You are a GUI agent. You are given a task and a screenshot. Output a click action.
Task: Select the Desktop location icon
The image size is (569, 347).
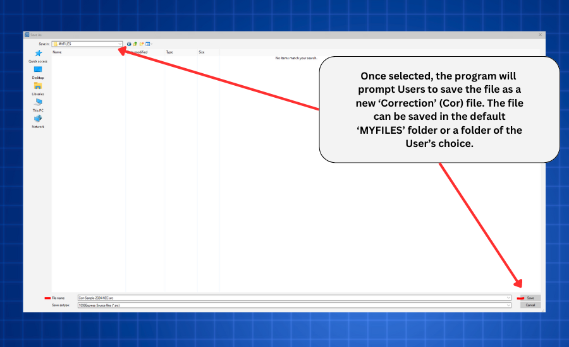[x=38, y=72]
